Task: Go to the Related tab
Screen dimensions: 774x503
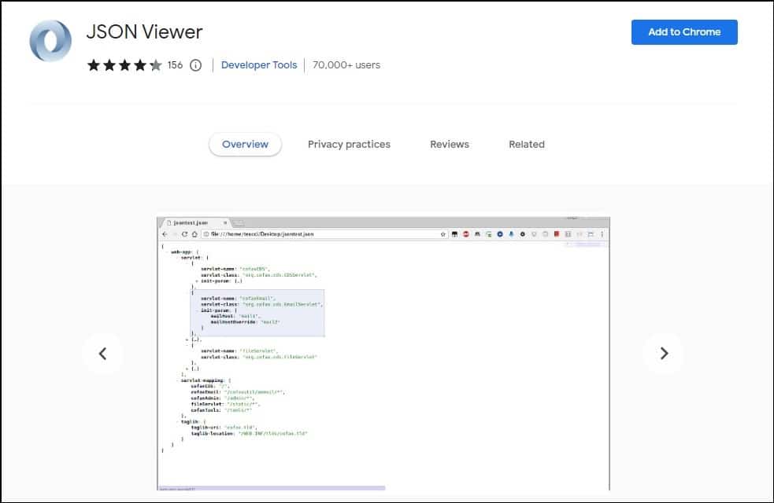Action: click(527, 145)
